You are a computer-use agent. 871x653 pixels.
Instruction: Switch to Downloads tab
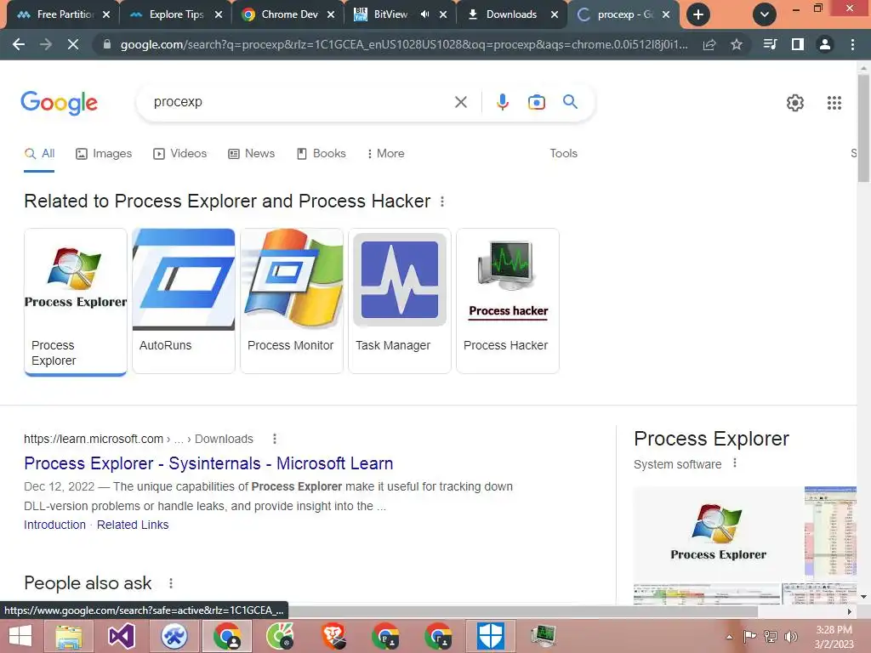click(x=511, y=14)
